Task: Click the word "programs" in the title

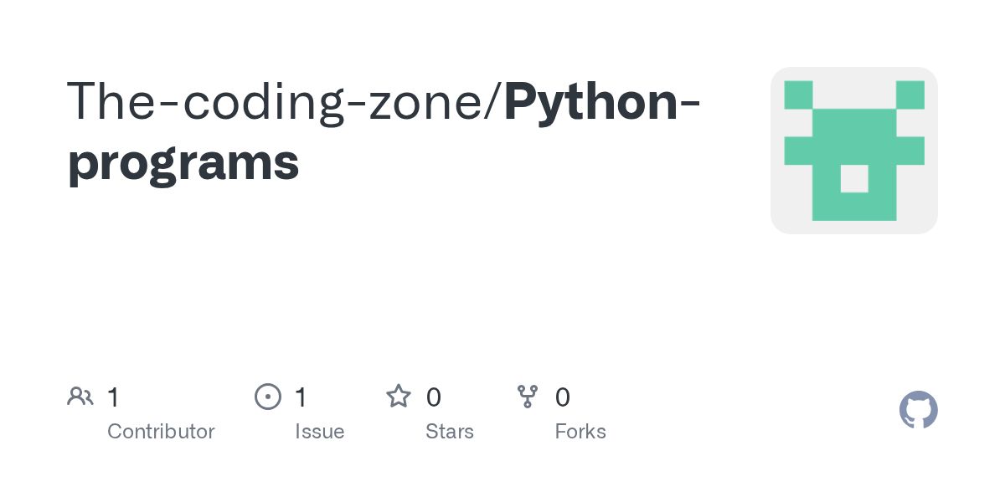Action: point(183,162)
